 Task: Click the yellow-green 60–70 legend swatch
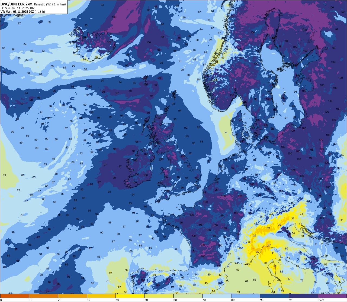click(188, 296)
